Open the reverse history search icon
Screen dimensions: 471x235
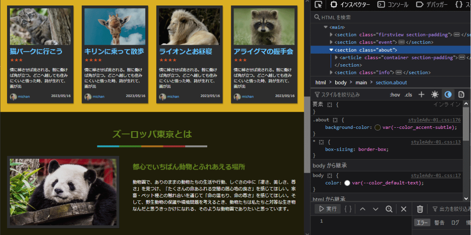coord(389,209)
